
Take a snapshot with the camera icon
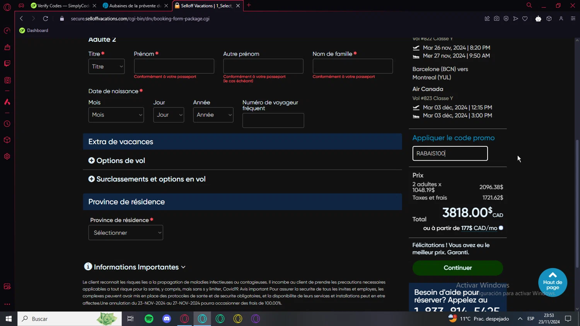[x=496, y=19]
